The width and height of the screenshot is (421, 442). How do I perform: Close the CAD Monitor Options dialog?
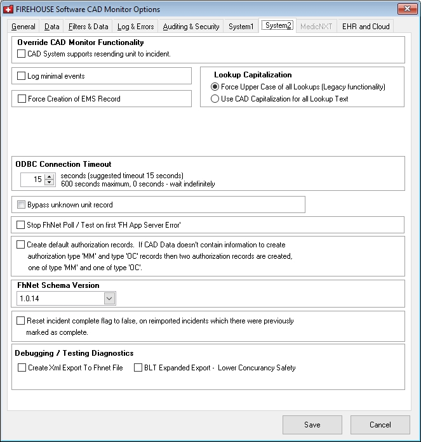point(407,9)
